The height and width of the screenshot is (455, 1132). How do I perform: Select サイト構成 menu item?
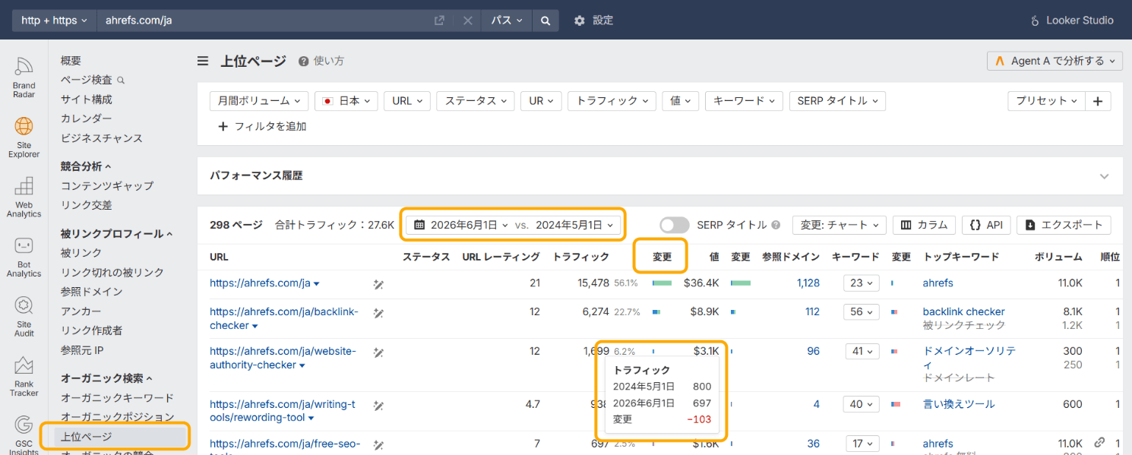87,100
